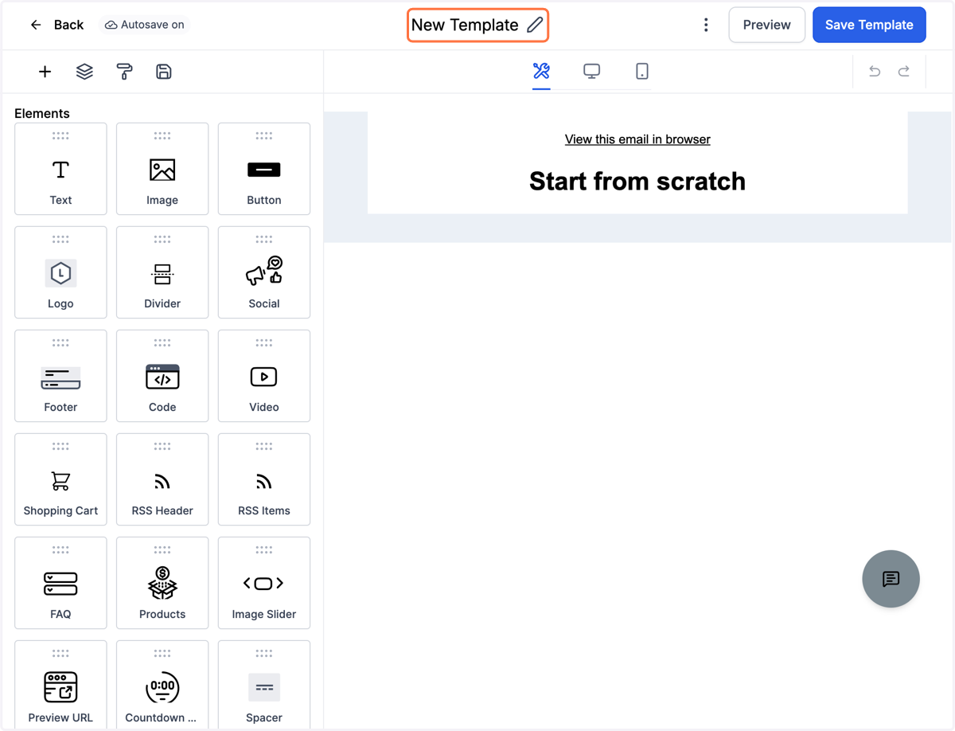955x731 pixels.
Task: Select the RSS Items element
Action: pos(264,479)
